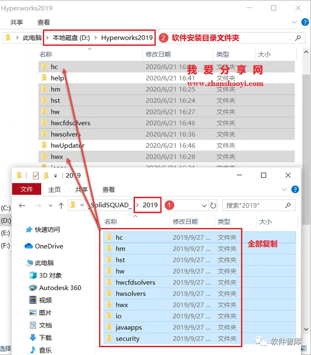Screen dimensions: 311x355
Task: Click the properties checkmark icon in 2019 window
Action: 36,176
